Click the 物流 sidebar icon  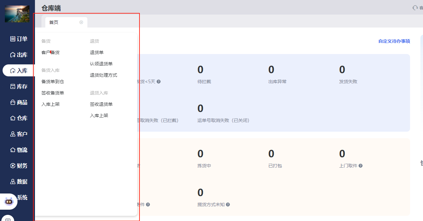(x=13, y=150)
